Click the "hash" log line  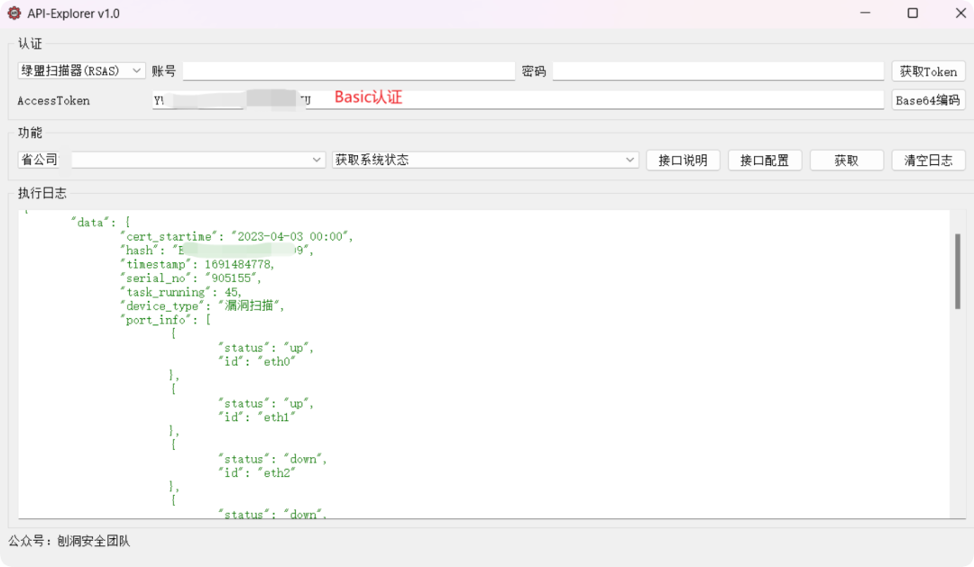[217, 251]
